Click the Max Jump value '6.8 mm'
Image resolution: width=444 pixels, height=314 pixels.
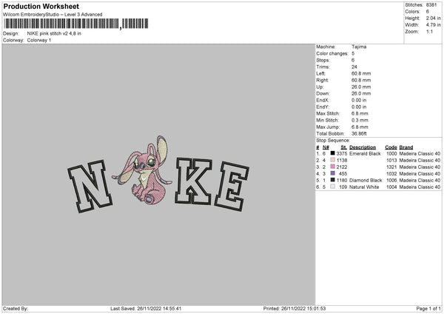360,127
